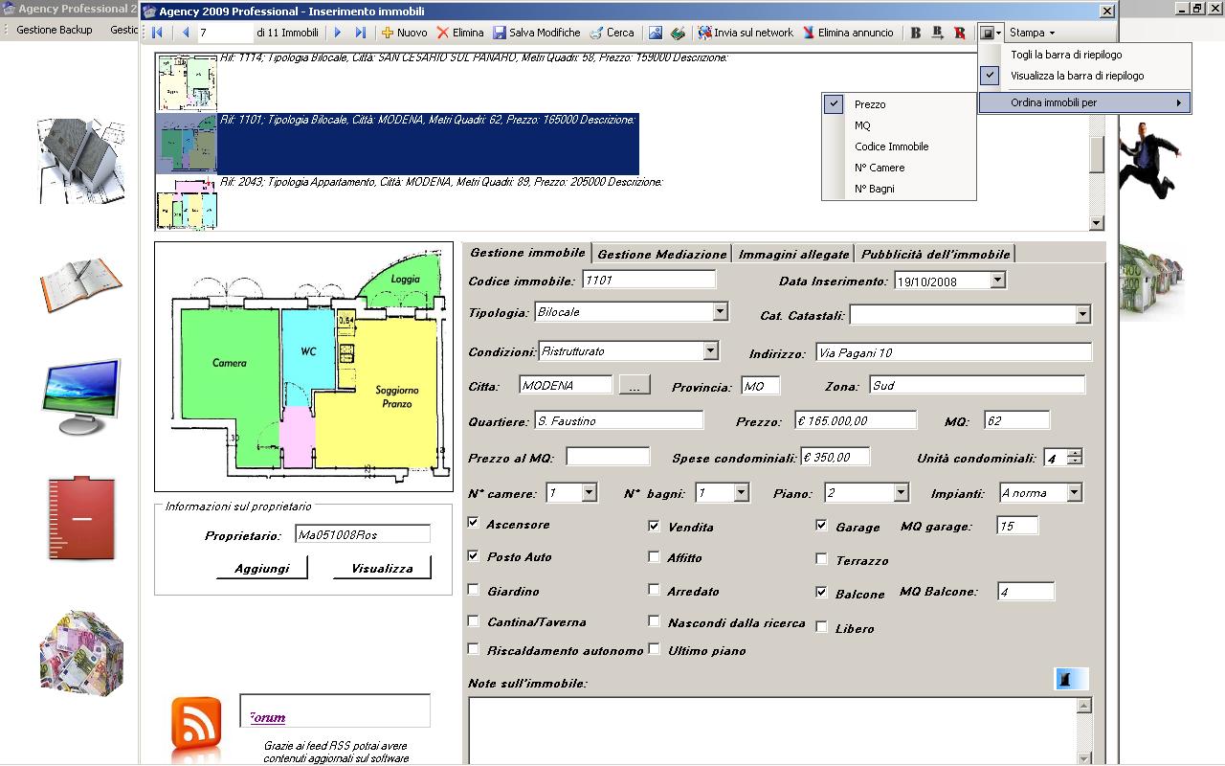Sort properties by MQ
Viewport: 1225px width, 766px height.
point(899,125)
